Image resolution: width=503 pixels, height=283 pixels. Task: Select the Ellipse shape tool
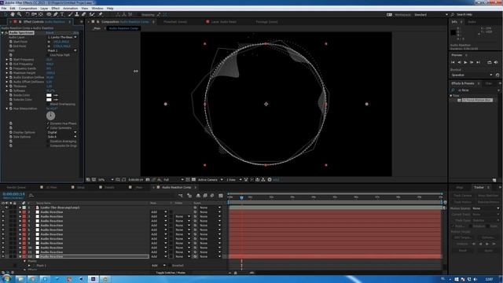point(49,14)
